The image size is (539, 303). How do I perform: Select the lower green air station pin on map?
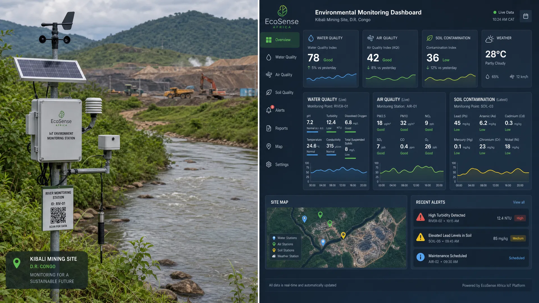click(330, 223)
